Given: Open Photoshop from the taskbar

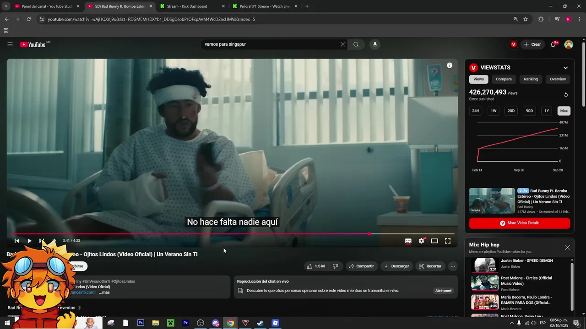Looking at the screenshot, I should pyautogui.click(x=141, y=323).
